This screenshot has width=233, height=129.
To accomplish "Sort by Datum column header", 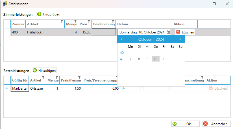I will click(x=144, y=24).
